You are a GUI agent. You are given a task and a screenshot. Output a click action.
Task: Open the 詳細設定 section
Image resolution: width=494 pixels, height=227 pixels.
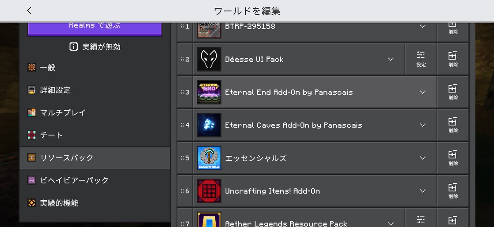95,90
